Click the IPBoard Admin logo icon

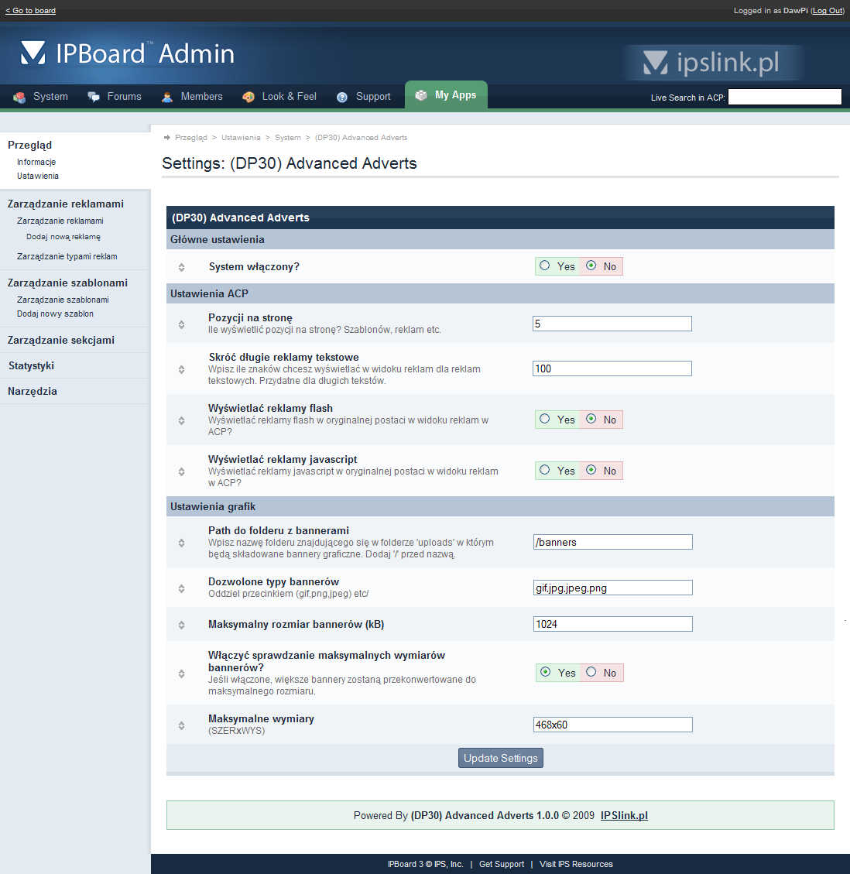click(x=33, y=53)
